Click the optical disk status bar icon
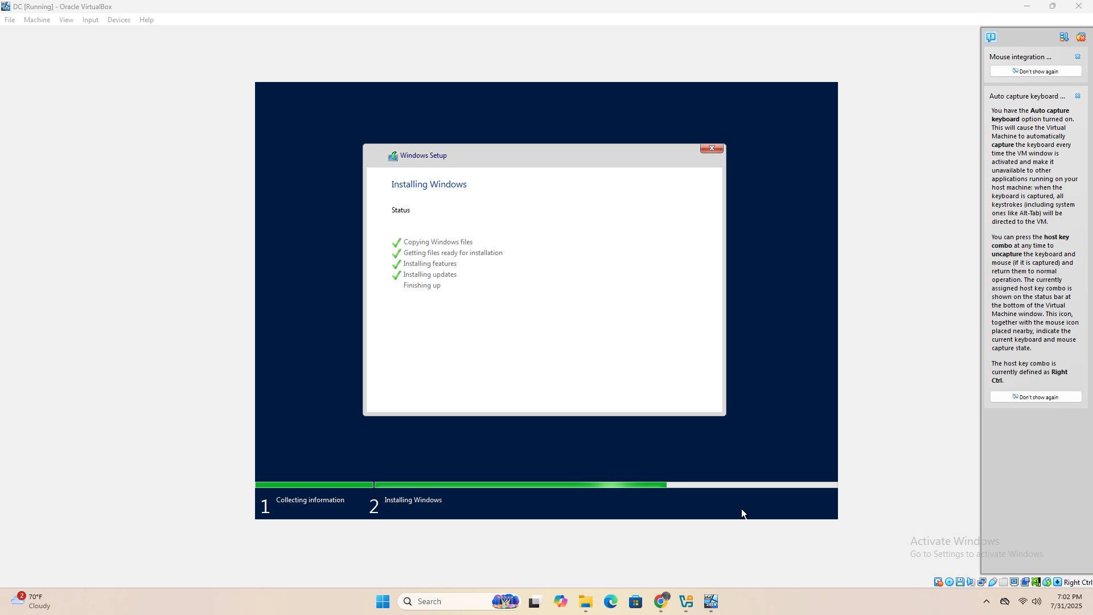The width and height of the screenshot is (1093, 615). [949, 582]
